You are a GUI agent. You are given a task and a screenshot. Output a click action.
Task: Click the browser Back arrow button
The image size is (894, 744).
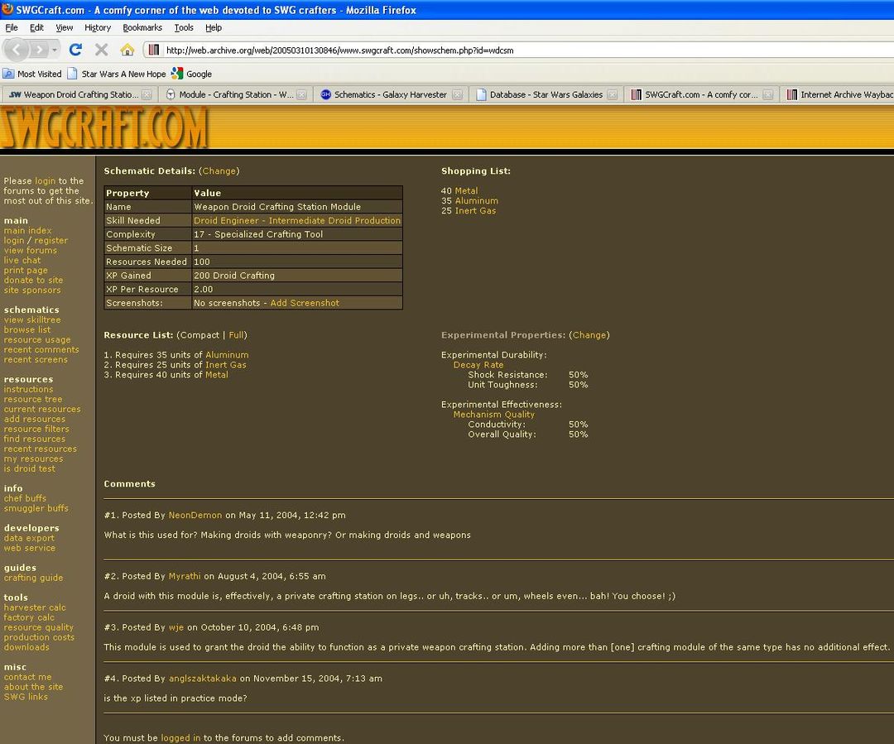17,50
